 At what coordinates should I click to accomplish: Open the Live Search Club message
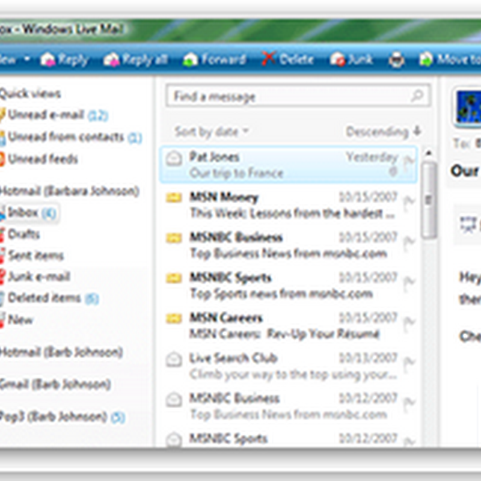tap(289, 366)
